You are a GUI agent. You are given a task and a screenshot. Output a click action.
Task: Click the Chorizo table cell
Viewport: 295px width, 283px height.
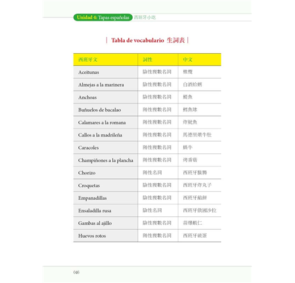coord(106,173)
